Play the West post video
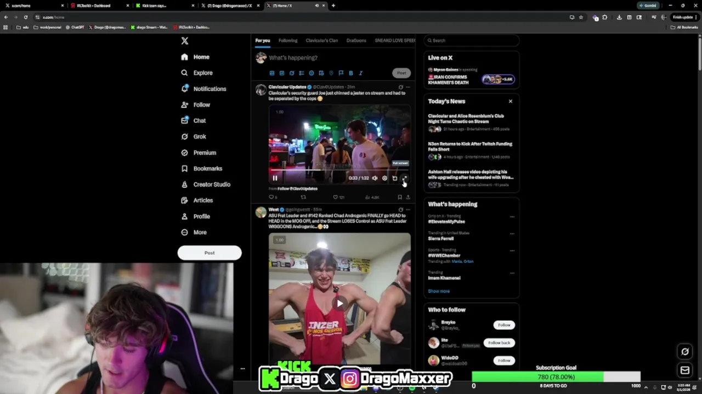 pos(339,303)
